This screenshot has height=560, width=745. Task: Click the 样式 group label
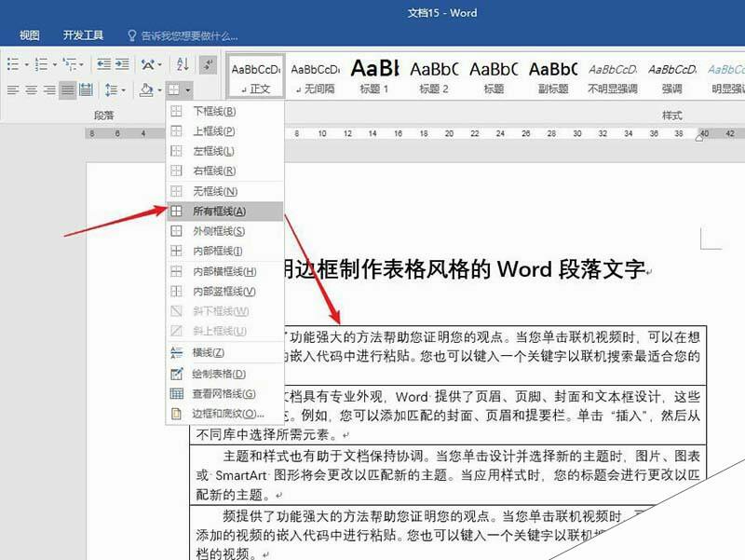point(671,115)
